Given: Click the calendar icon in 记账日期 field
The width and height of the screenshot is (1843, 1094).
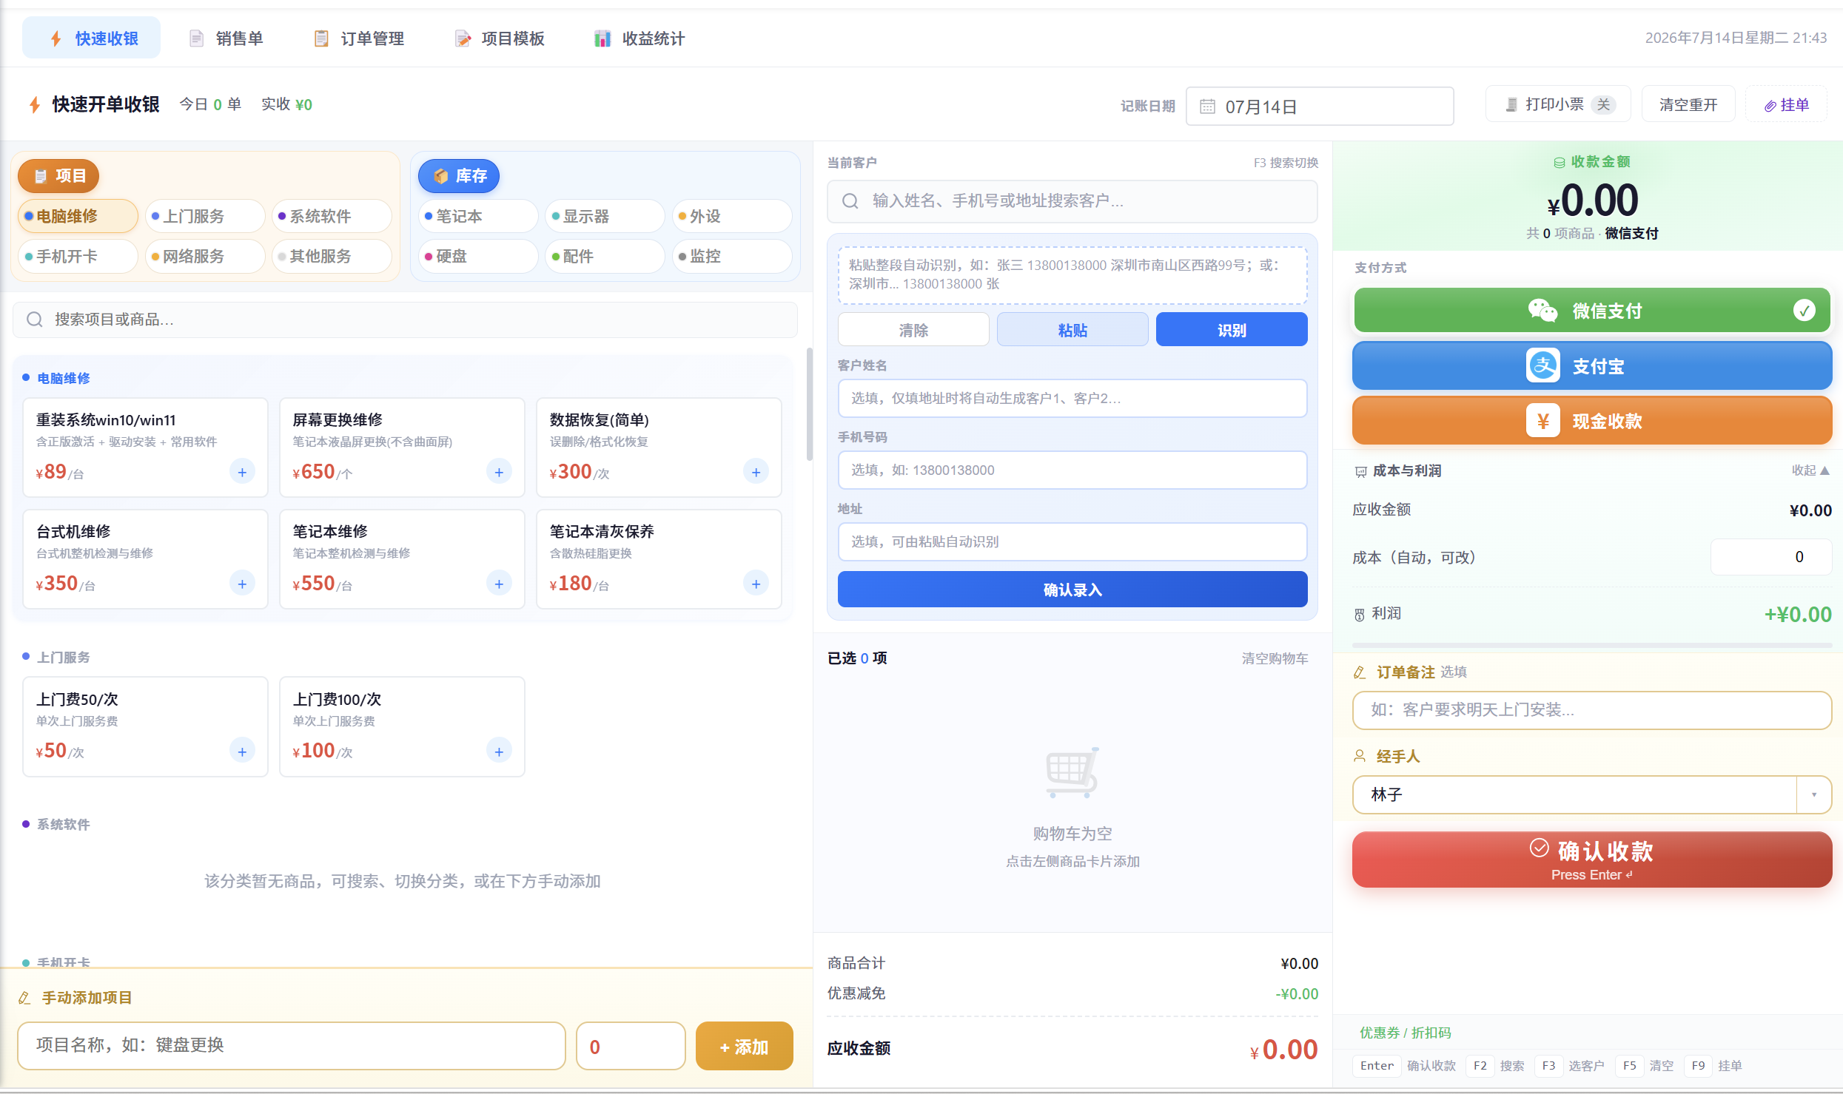Looking at the screenshot, I should tap(1207, 107).
